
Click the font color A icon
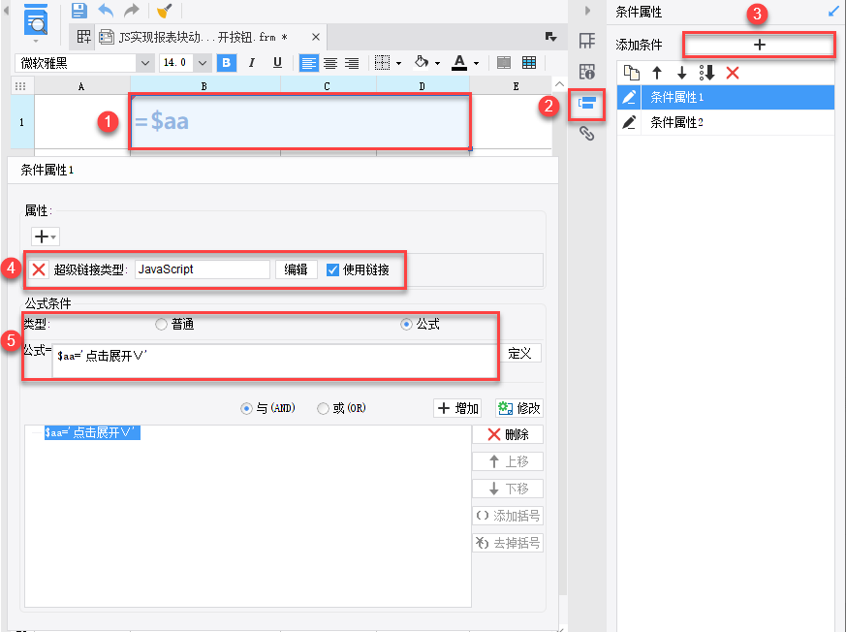coord(459,63)
